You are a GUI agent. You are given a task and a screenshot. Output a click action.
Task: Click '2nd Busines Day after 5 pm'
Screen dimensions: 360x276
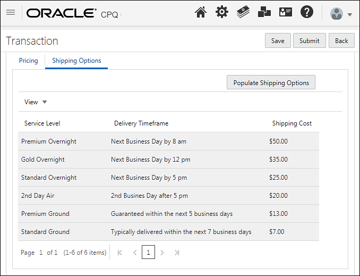(149, 196)
